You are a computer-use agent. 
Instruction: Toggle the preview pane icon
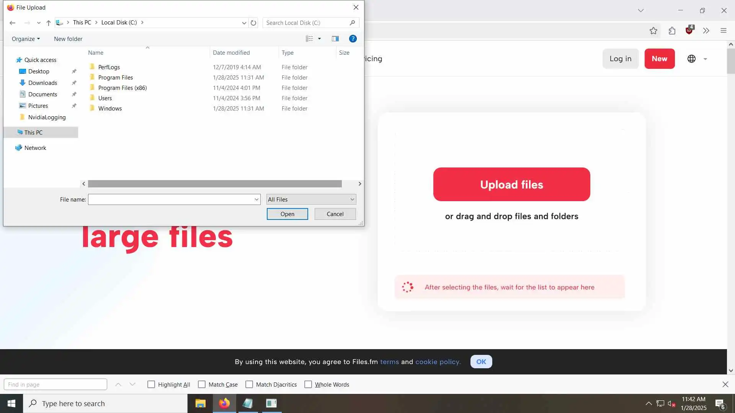(335, 39)
